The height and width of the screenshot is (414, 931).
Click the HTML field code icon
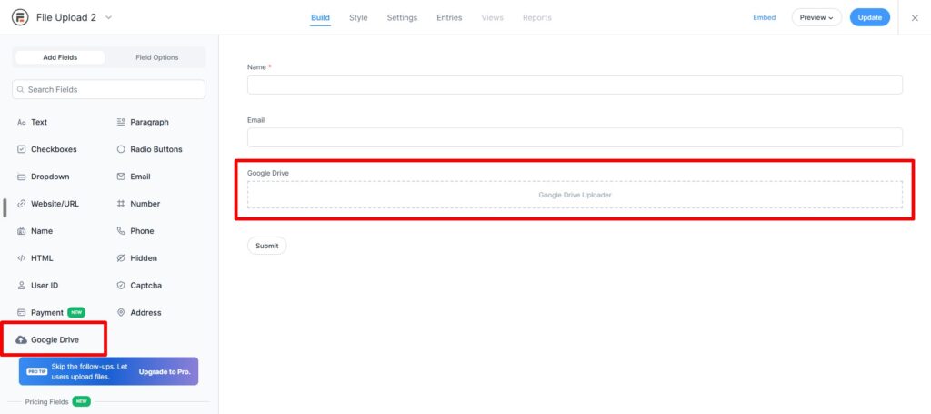pos(22,258)
